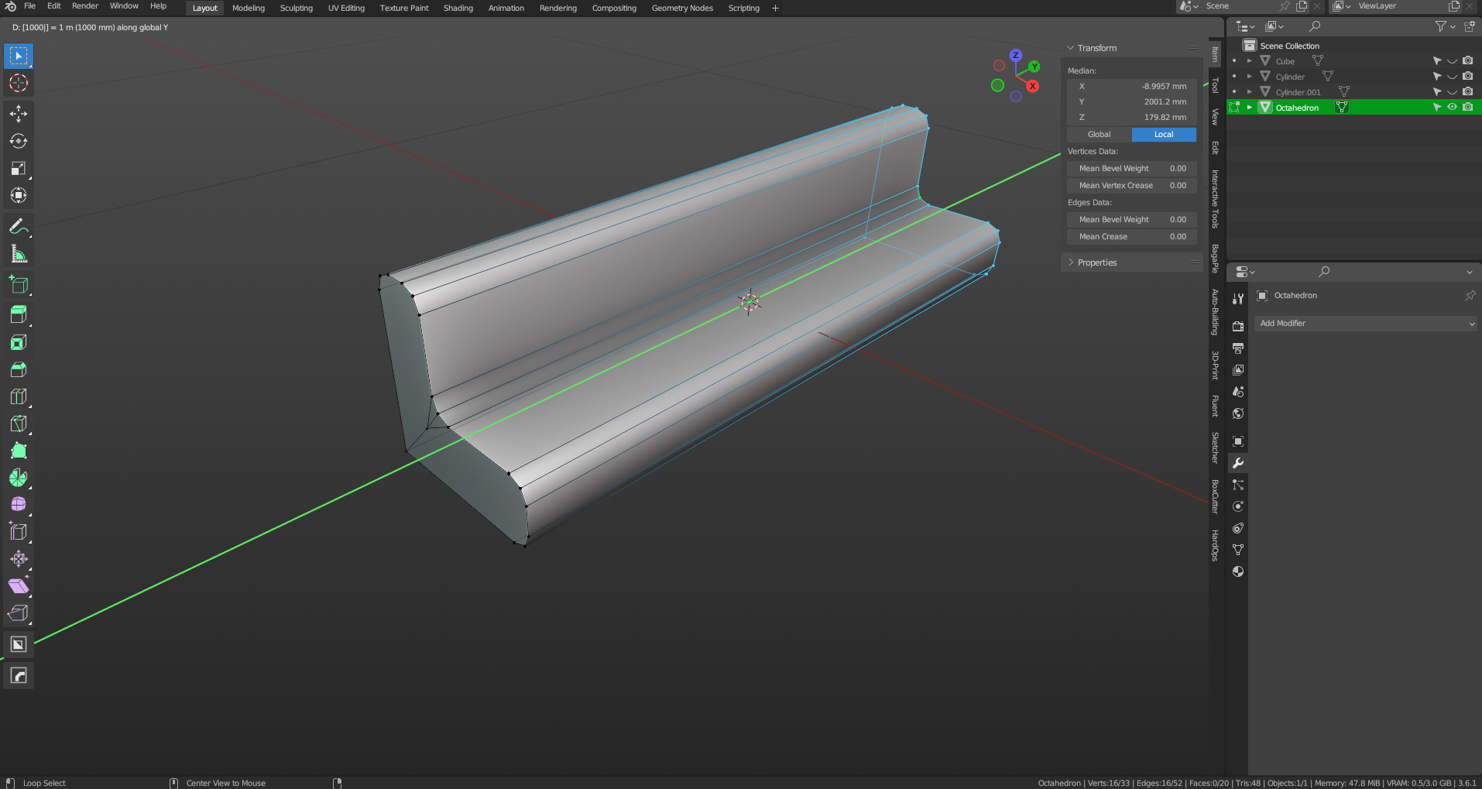This screenshot has height=789, width=1482.
Task: Switch transform orientation to Global
Action: [x=1099, y=135]
